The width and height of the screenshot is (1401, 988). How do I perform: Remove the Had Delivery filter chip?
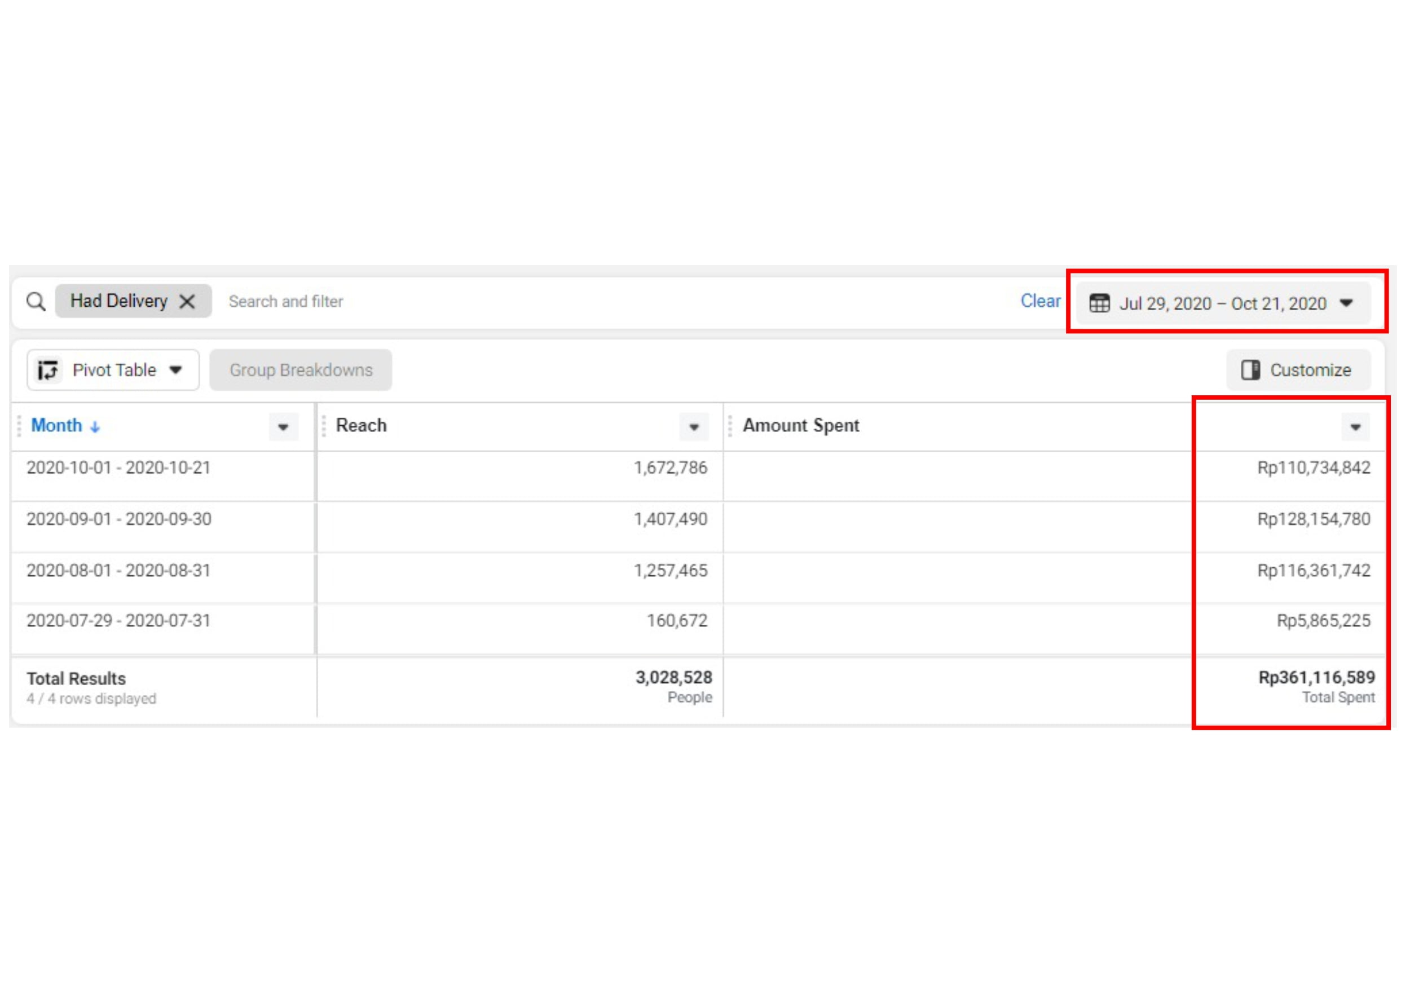click(187, 302)
